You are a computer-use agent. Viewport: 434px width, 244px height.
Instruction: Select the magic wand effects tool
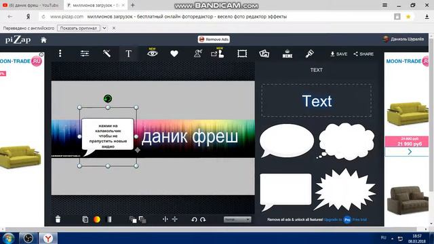107,54
